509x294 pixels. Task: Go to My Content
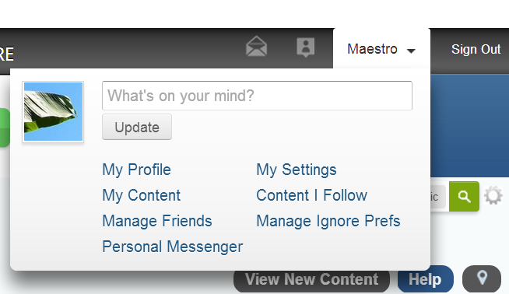tap(141, 195)
